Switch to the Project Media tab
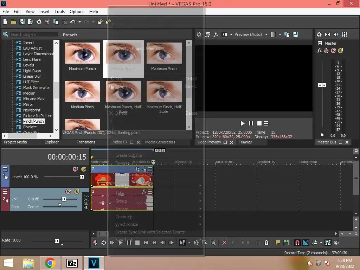 [x=15, y=142]
